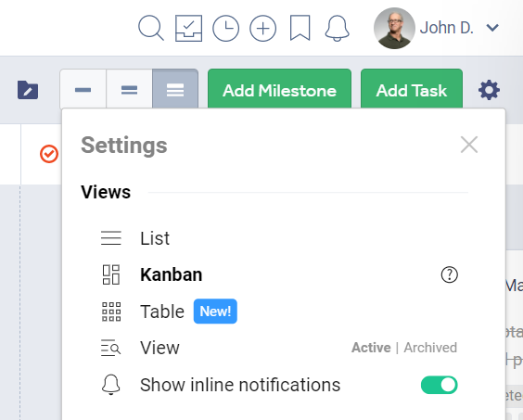Select the three-line expanded density toggle
The height and width of the screenshot is (420, 523).
[175, 89]
